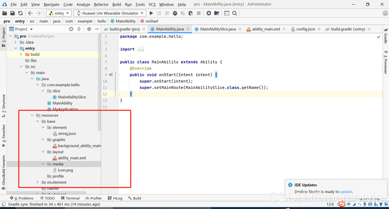Collapse the resources folder in tree
Viewport: 389px width, 209px height.
point(32,115)
